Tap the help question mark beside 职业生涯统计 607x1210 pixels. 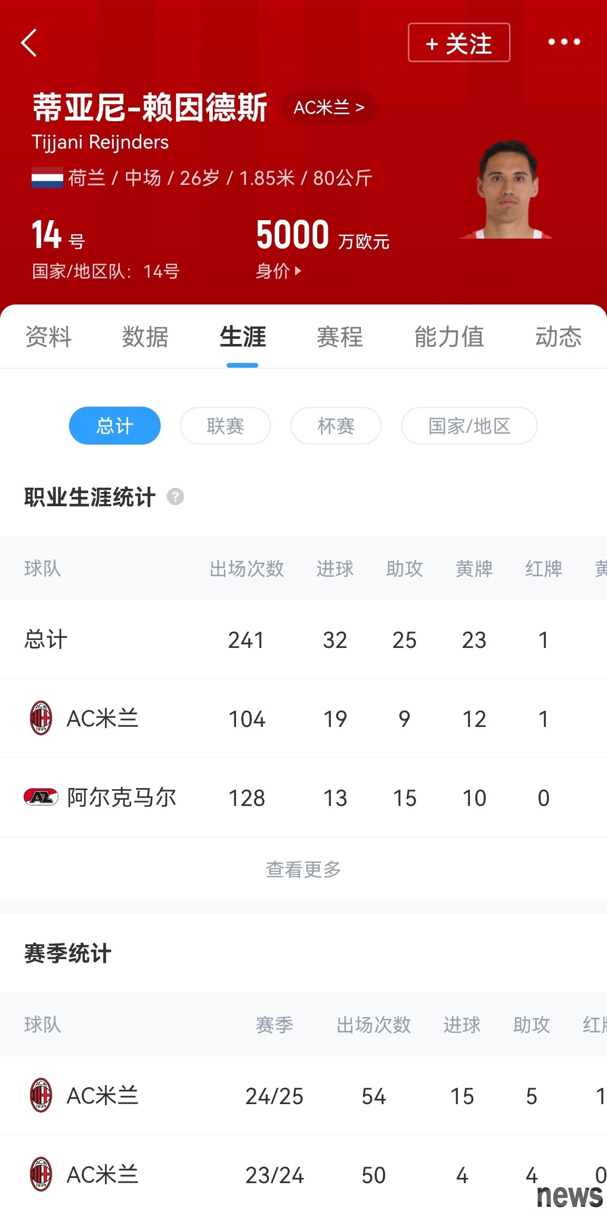[x=175, y=497]
